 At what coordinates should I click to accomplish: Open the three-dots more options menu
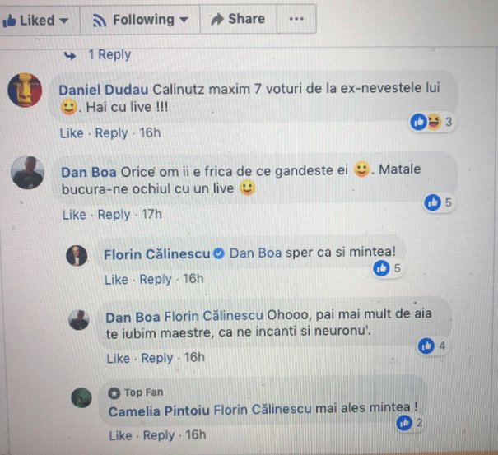coord(296,19)
